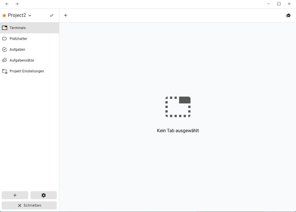Image resolution: width=296 pixels, height=212 pixels.
Task: Click the dashed empty tab placeholder icon
Action: click(x=178, y=107)
